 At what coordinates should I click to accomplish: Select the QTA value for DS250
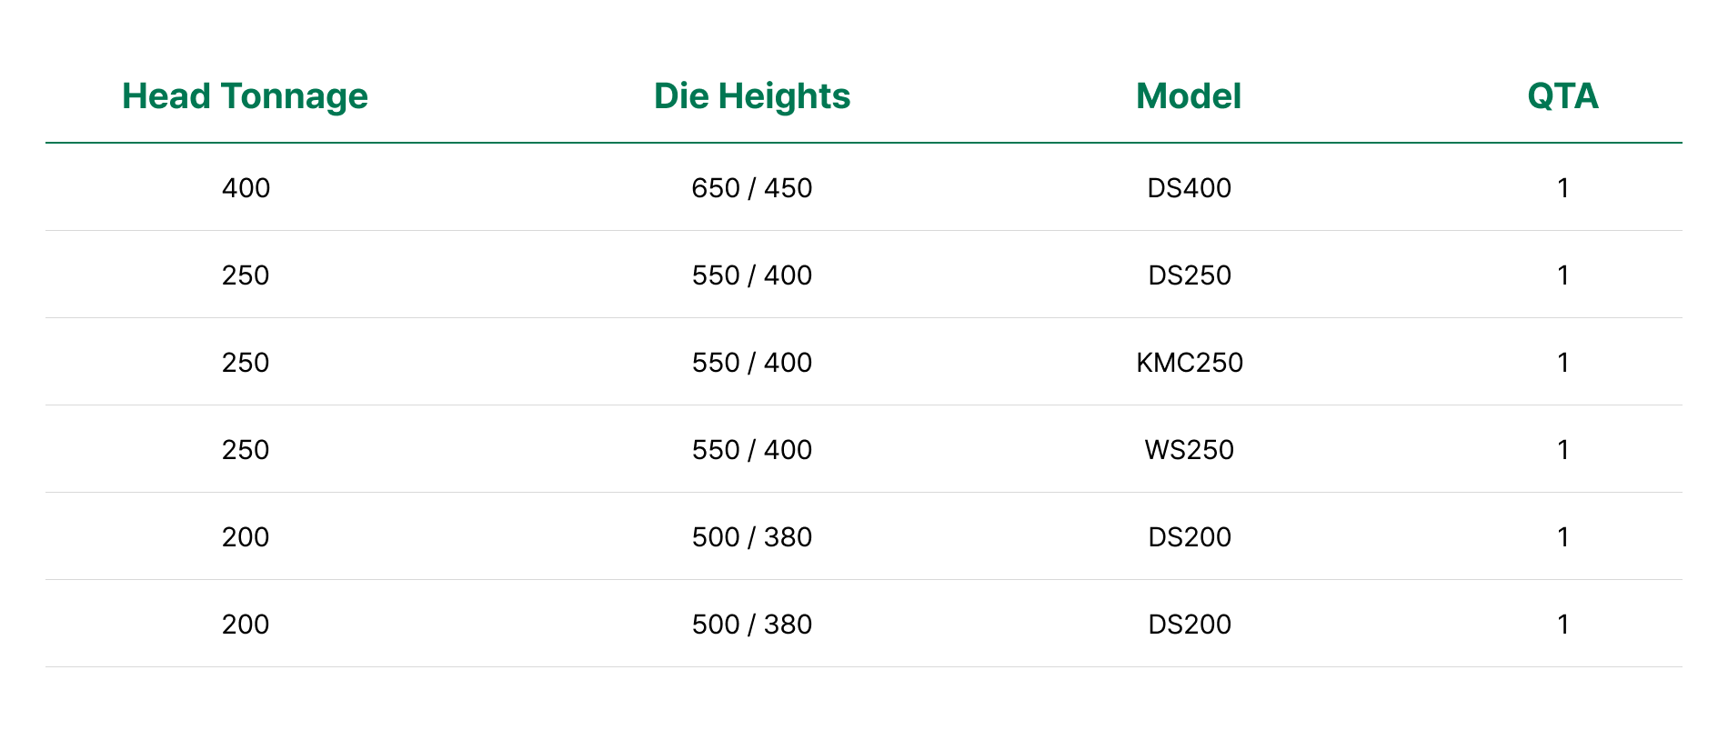tap(1562, 275)
